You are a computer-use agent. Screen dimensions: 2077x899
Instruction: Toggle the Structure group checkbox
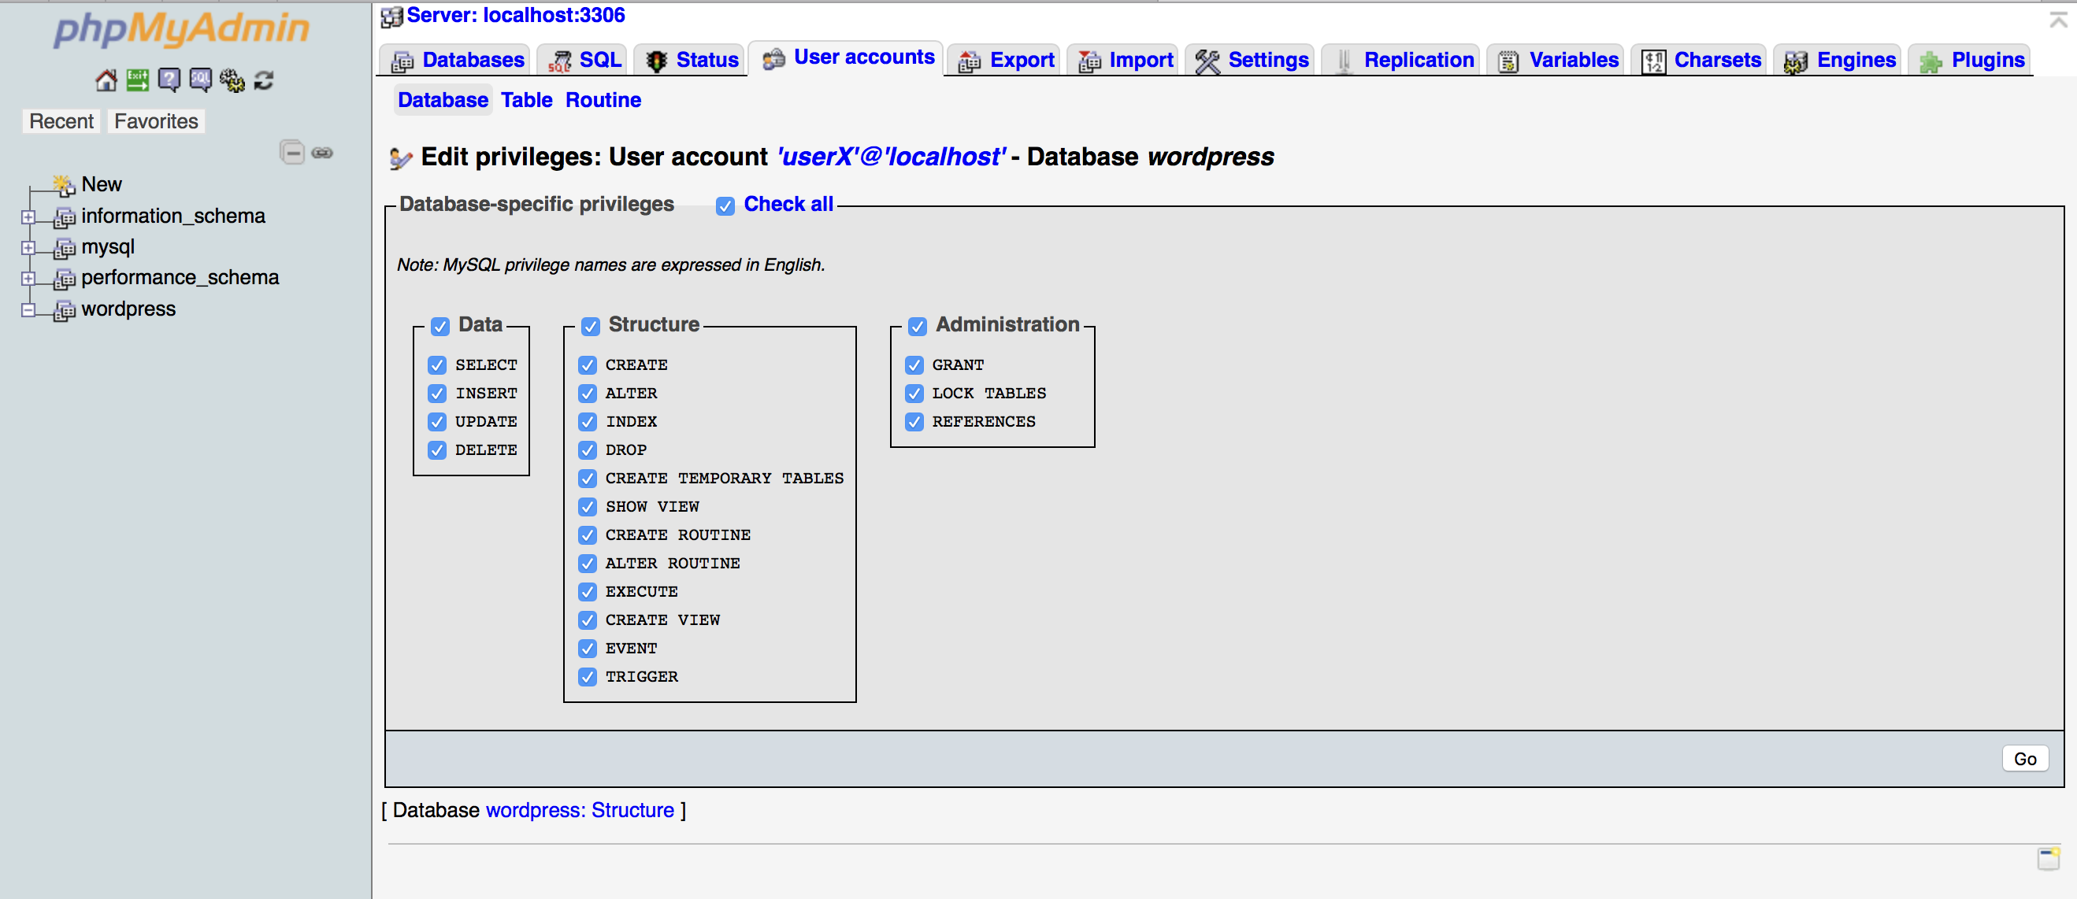coord(590,326)
